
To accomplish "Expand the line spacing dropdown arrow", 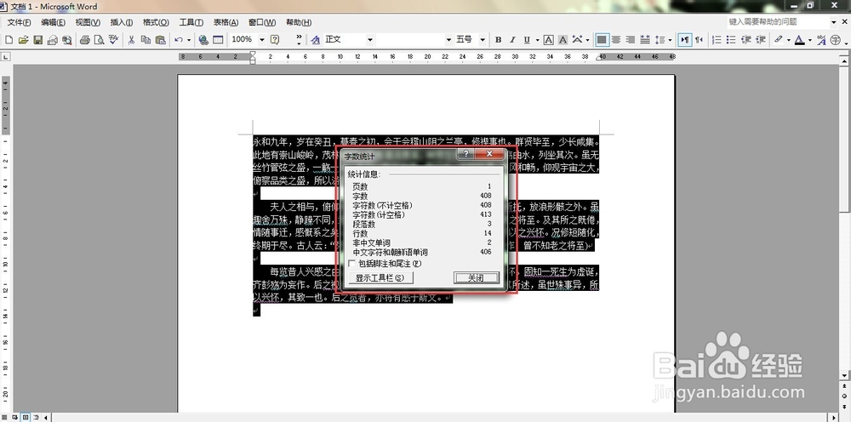I will (x=671, y=40).
